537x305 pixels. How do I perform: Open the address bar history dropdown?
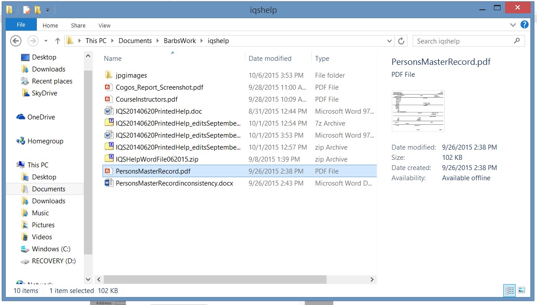click(x=389, y=41)
